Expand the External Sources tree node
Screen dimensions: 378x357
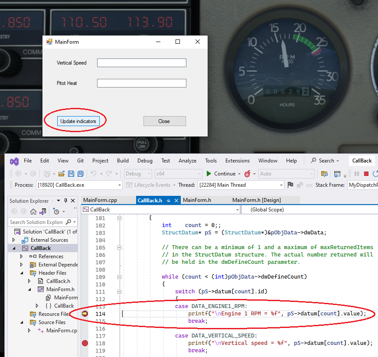(x=13, y=240)
